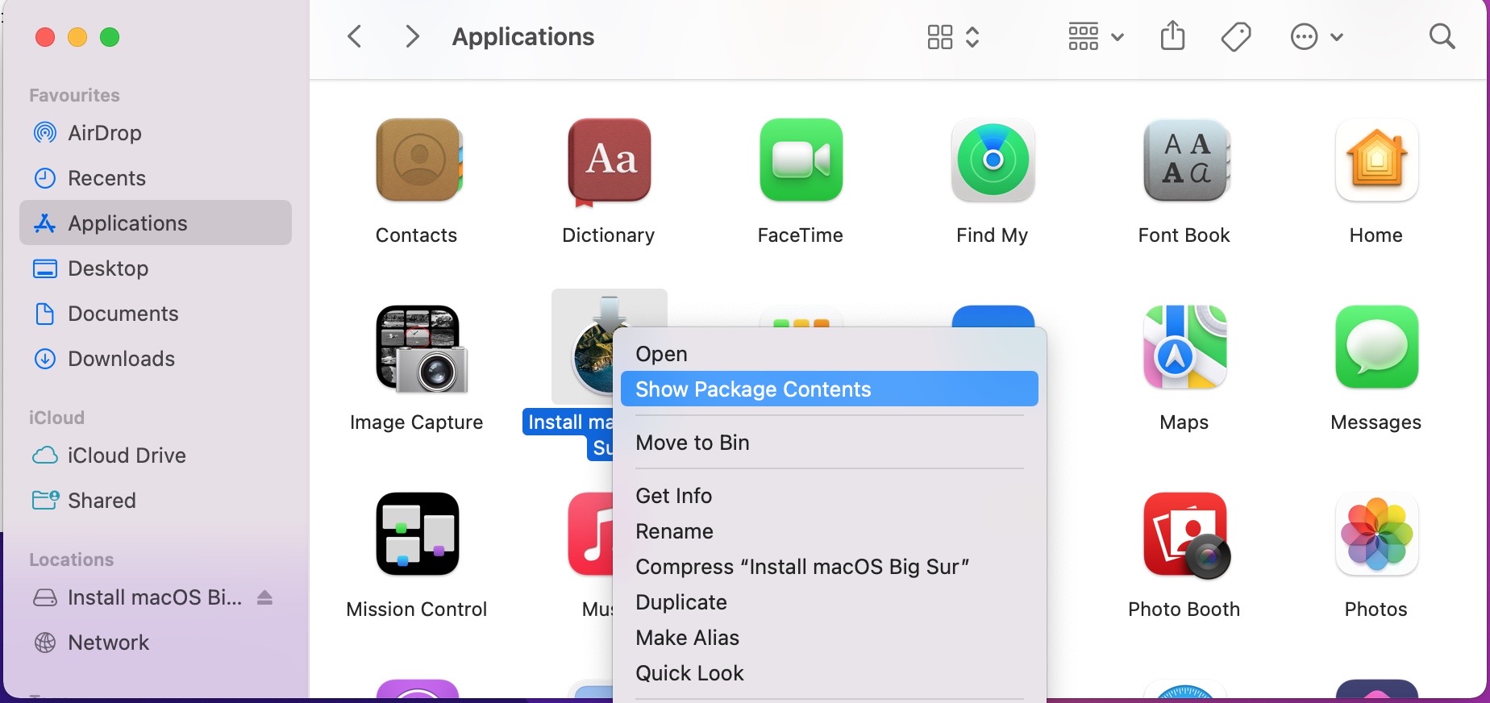Eject the Install macOS Big Sur volume
This screenshot has height=703, width=1490.
pyautogui.click(x=264, y=597)
